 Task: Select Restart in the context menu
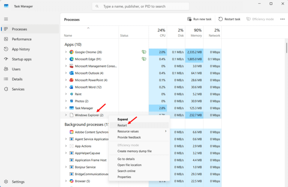tap(139, 125)
